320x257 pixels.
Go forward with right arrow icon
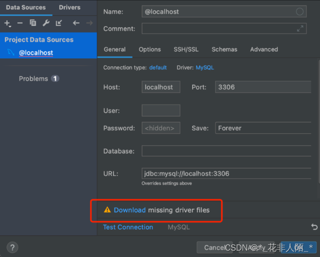click(89, 23)
